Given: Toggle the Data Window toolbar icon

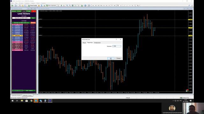Looking at the screenshot, I should pyautogui.click(x=23, y=6).
